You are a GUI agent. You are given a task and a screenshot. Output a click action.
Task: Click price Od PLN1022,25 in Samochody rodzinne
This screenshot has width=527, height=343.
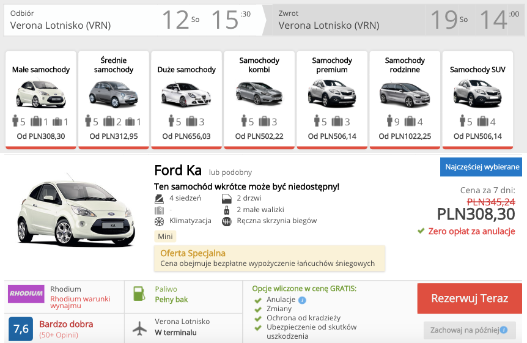[405, 136]
